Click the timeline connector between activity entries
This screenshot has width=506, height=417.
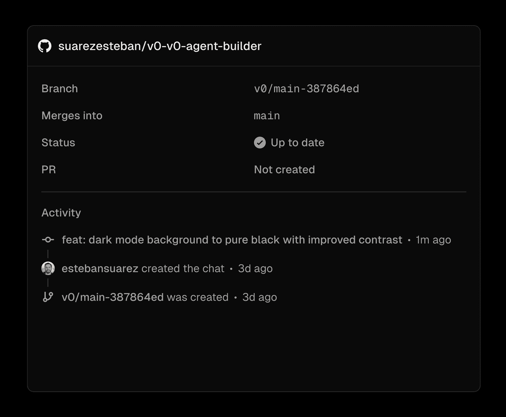pyautogui.click(x=48, y=254)
